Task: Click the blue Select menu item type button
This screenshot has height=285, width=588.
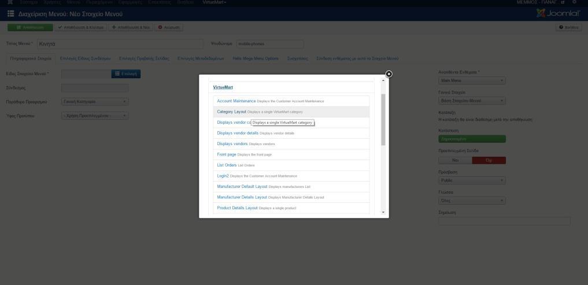Action: [x=126, y=74]
